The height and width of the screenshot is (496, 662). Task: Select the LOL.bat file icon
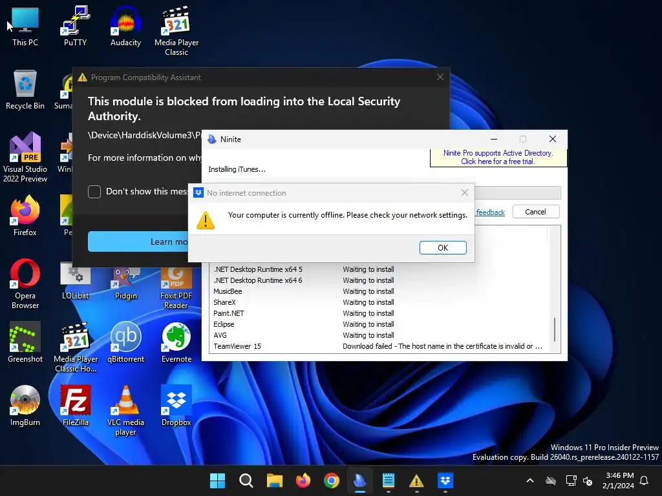75,281
